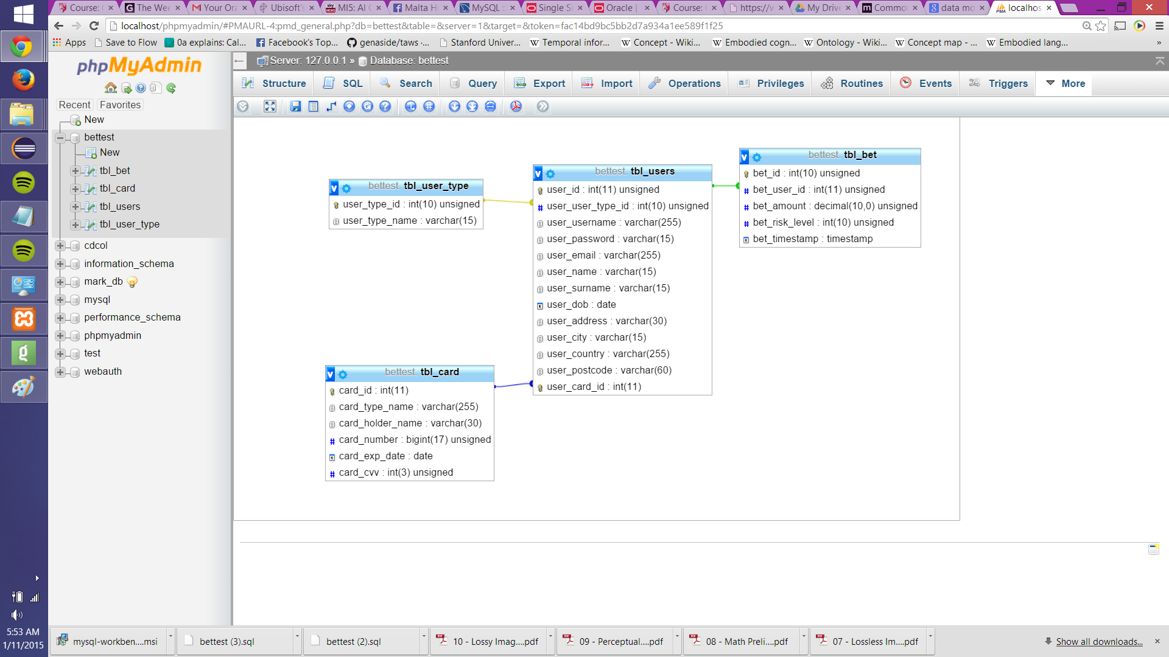This screenshot has width=1169, height=657.
Task: Click the create relation icon
Action: (331, 106)
